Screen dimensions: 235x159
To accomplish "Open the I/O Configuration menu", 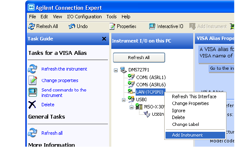I will click(x=84, y=17).
